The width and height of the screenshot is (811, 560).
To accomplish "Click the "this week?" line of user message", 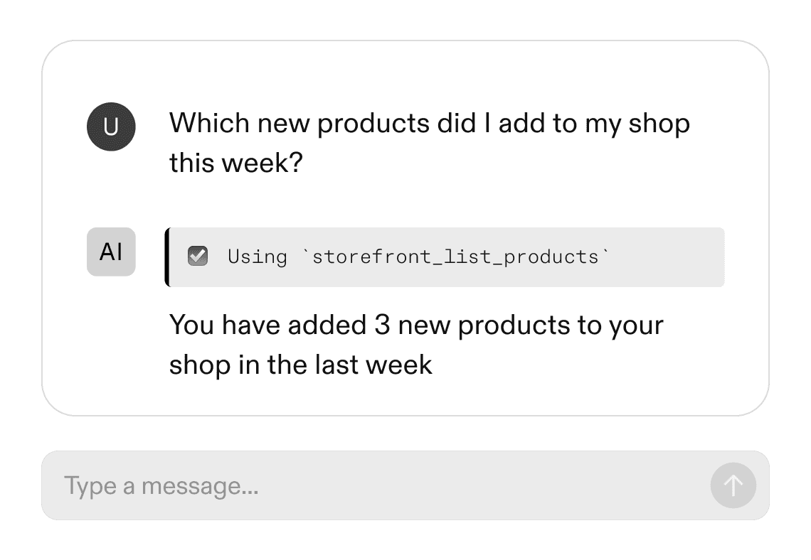I will [x=235, y=164].
